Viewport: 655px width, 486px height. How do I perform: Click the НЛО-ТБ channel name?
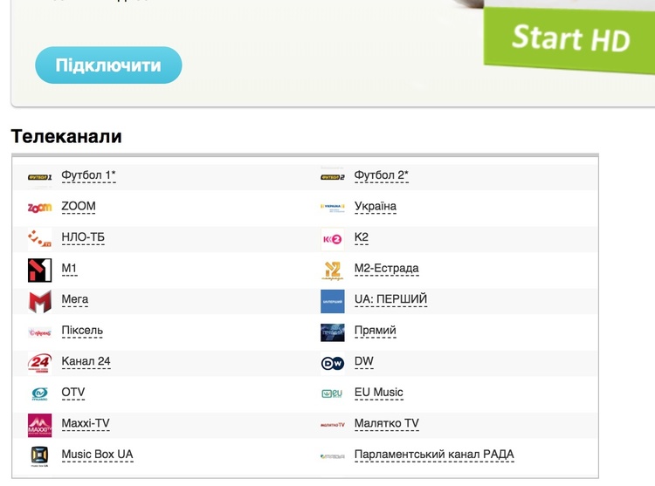[83, 237]
